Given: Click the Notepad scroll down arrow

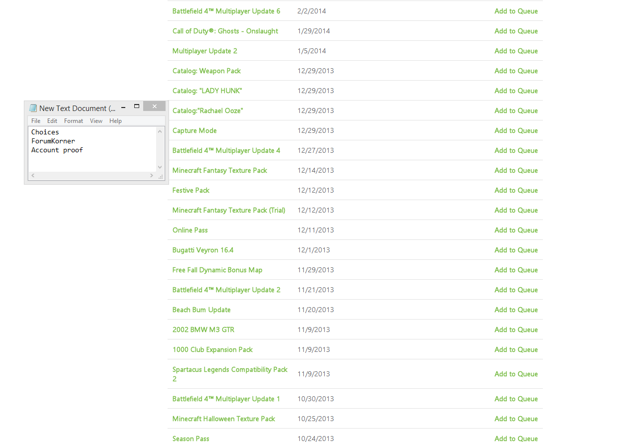Looking at the screenshot, I should point(160,167).
